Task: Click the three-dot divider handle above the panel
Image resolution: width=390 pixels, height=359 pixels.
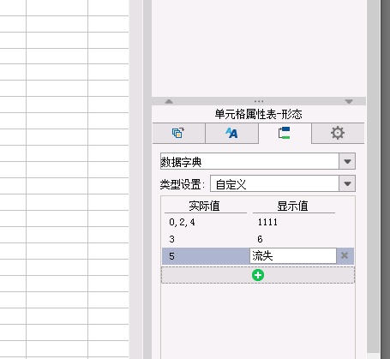Action: tap(259, 101)
